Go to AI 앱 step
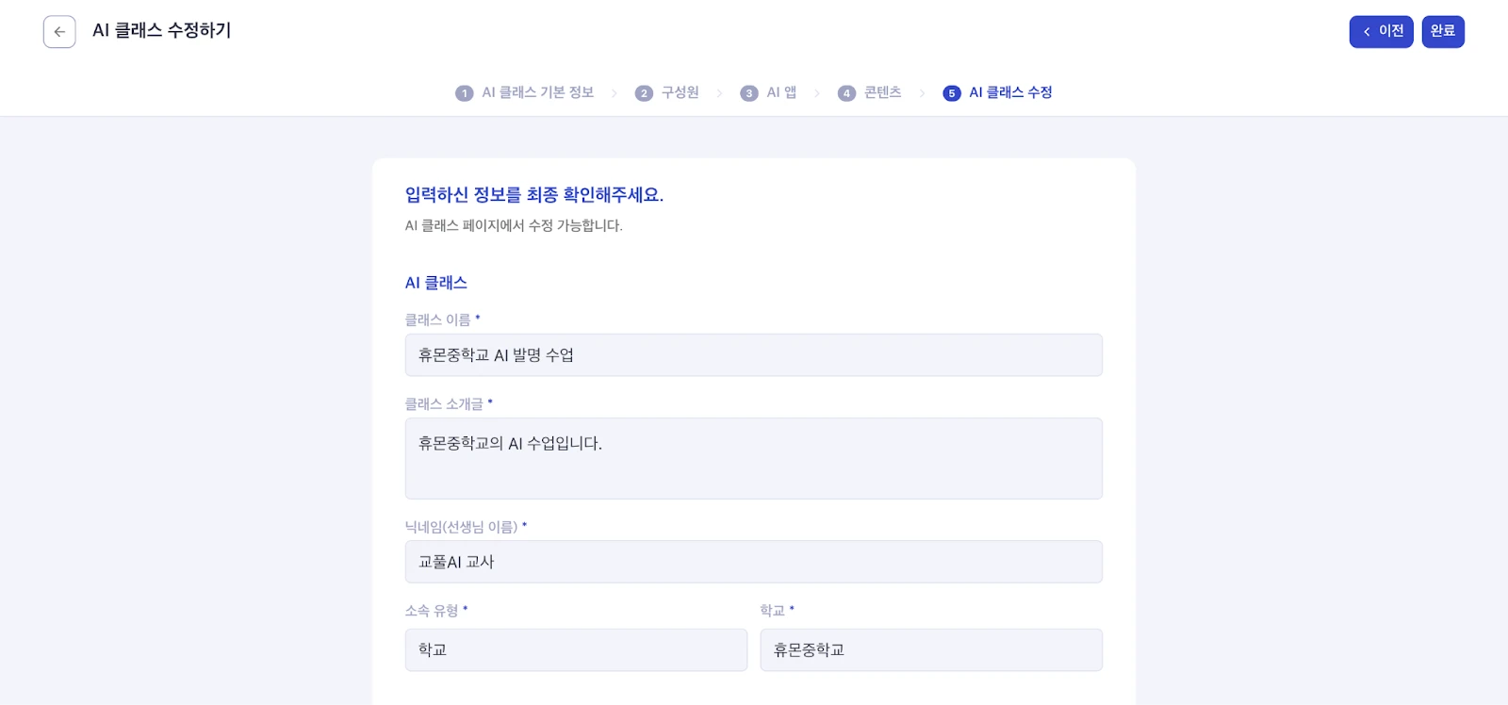Viewport: 1508px width, 705px height. click(781, 92)
